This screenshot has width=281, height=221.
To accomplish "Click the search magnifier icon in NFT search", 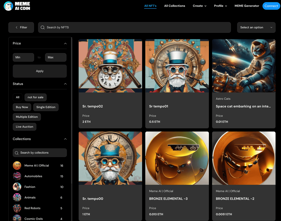I will tap(43, 27).
